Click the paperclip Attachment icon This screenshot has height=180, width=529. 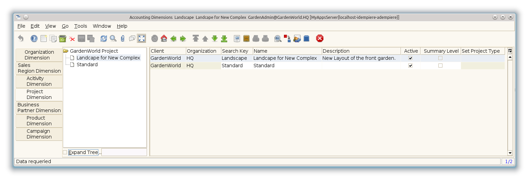tap(123, 38)
